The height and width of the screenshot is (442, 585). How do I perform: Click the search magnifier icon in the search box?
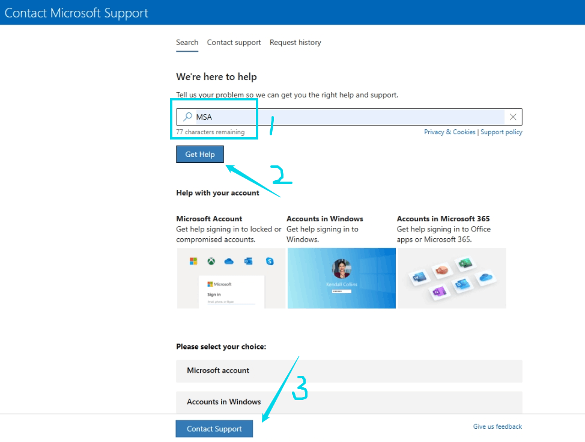187,117
